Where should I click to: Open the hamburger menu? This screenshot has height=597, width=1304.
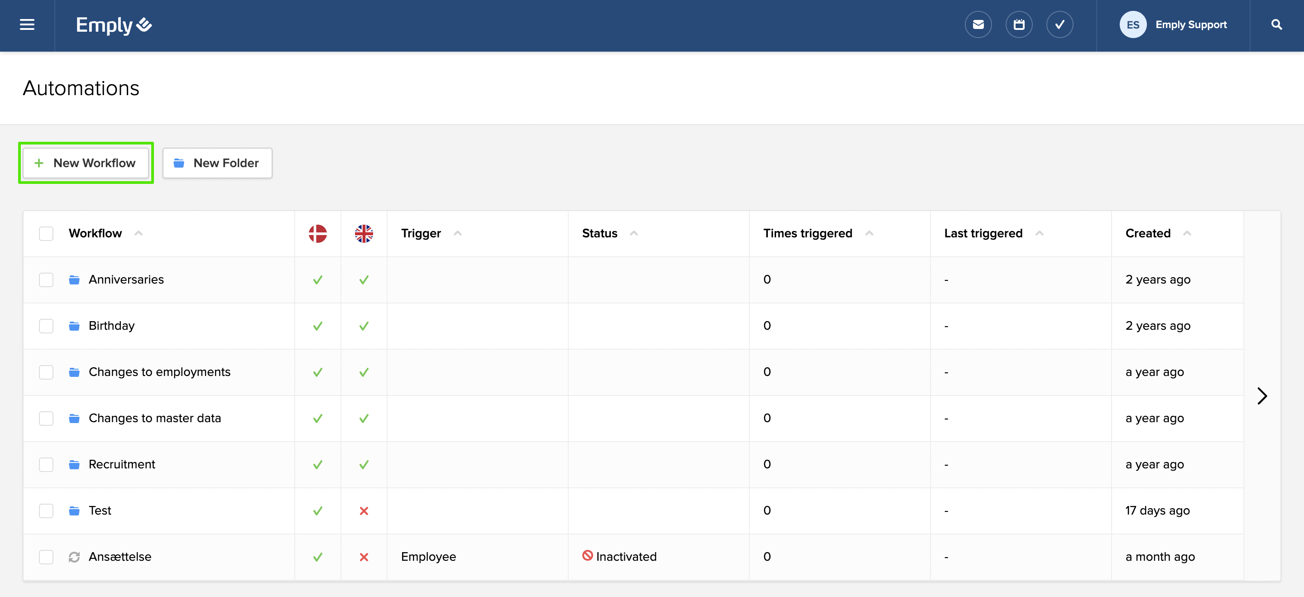(27, 25)
